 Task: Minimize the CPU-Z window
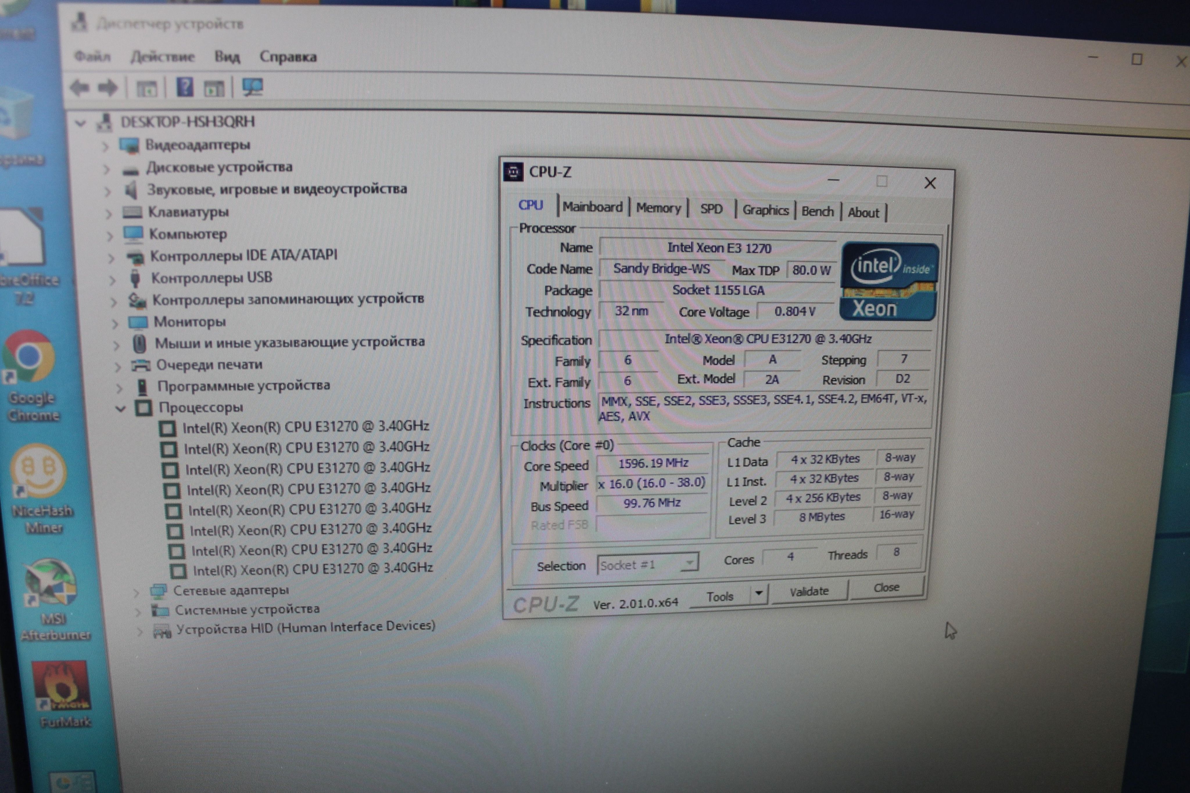pyautogui.click(x=833, y=180)
